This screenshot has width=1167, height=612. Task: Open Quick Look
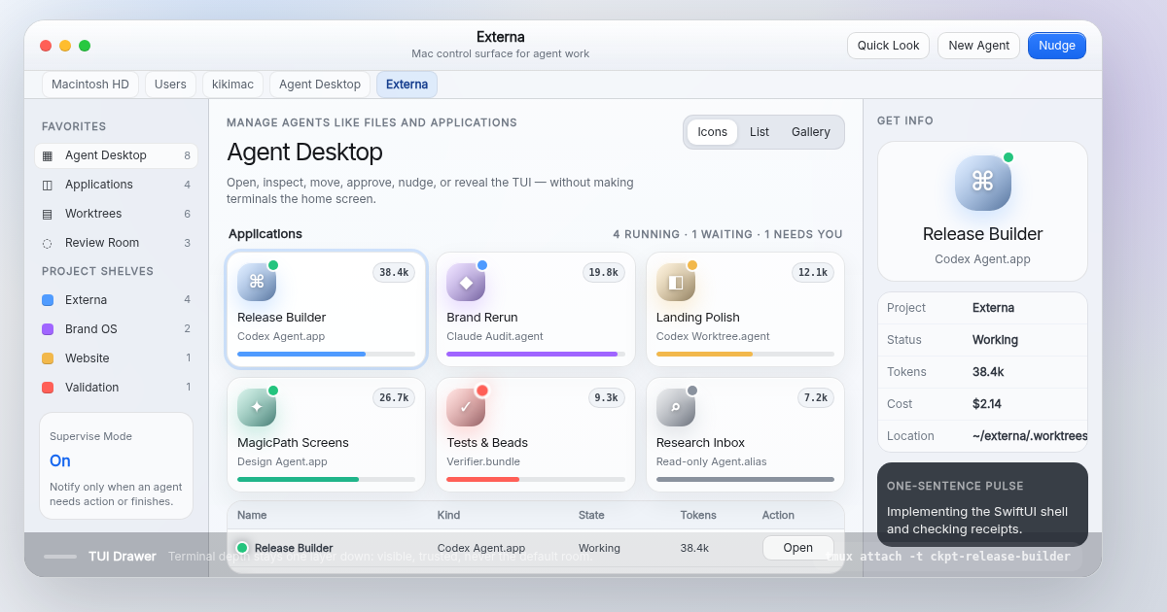tap(888, 46)
